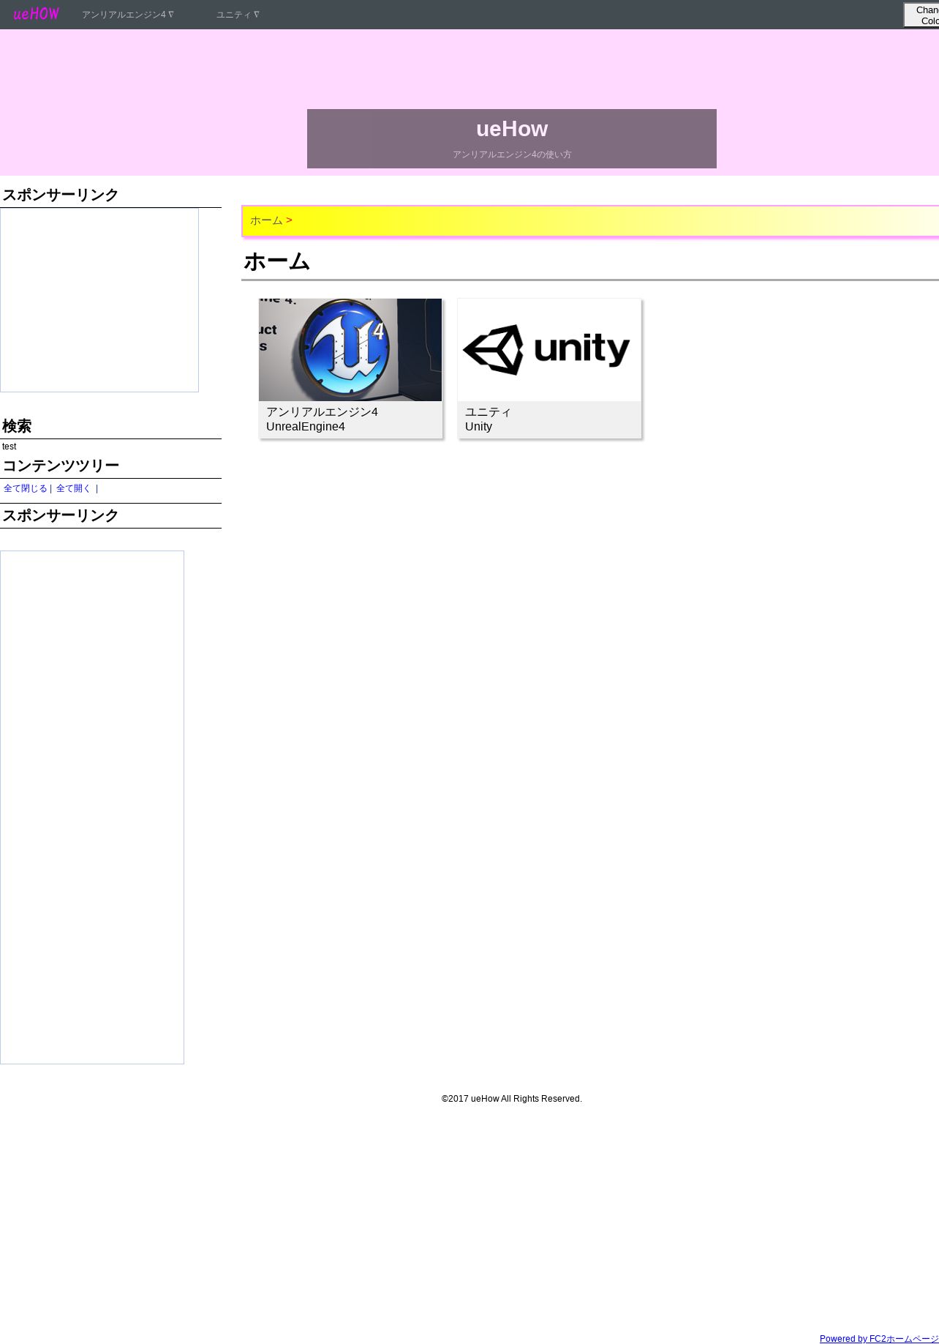
Task: Open the アンリアルエンジン4 dropdown menu
Action: [x=128, y=15]
